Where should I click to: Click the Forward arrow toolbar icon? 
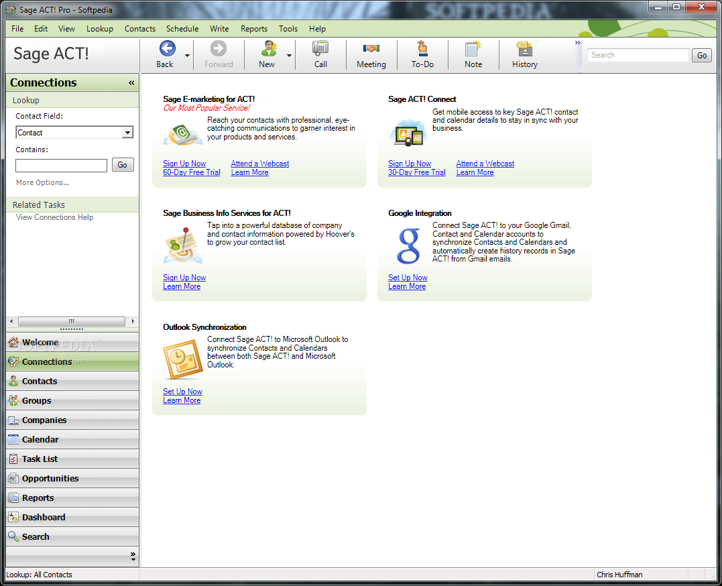point(219,49)
